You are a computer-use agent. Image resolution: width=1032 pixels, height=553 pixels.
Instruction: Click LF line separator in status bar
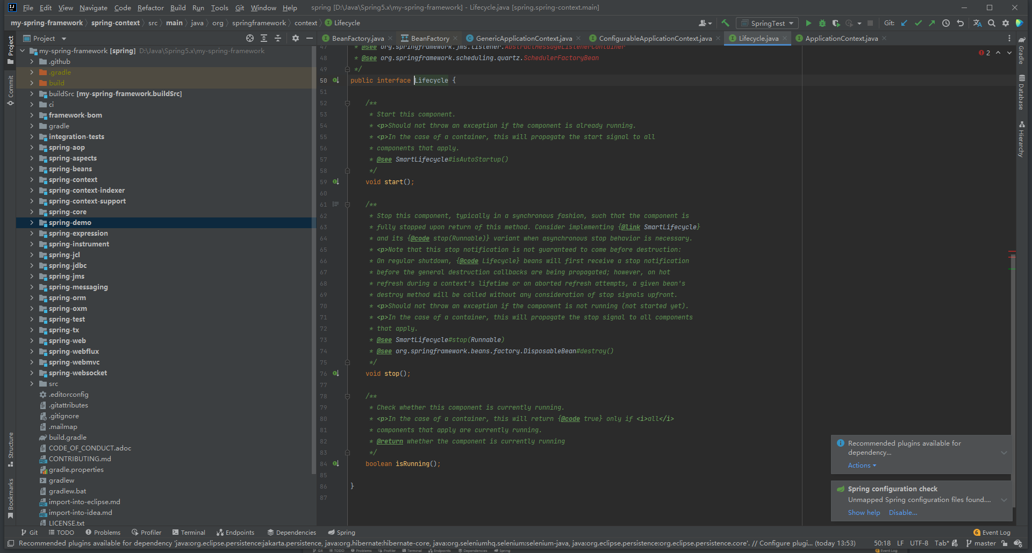click(x=900, y=543)
